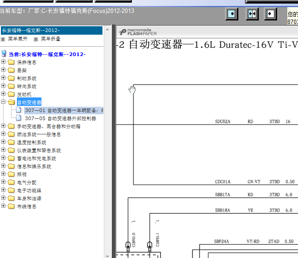Select the 悬架 tree label
298x258 pixels.
point(22,70)
